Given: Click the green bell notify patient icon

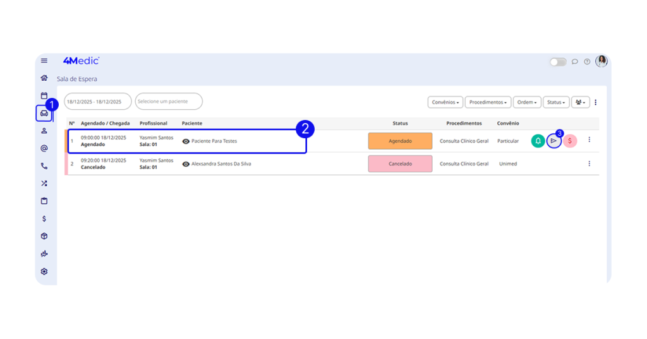Looking at the screenshot, I should click(x=538, y=141).
